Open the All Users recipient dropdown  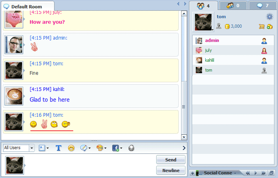tap(19, 148)
